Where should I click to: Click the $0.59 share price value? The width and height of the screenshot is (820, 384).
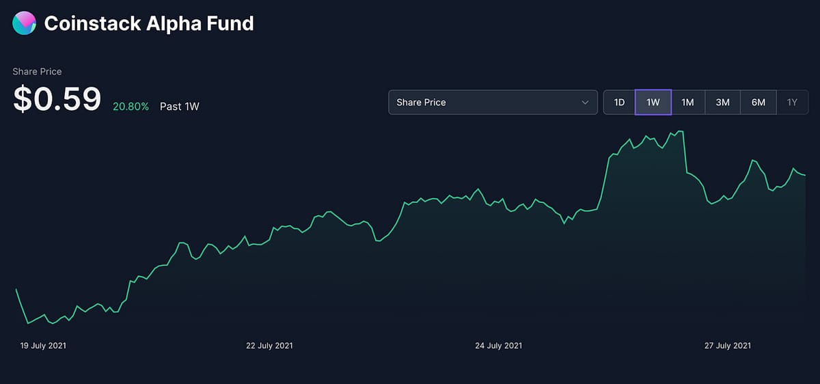point(57,100)
